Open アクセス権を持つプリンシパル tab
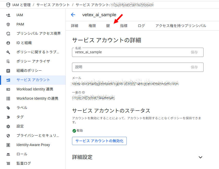The width and height of the screenshot is (219, 169). pyautogui.click(x=181, y=26)
